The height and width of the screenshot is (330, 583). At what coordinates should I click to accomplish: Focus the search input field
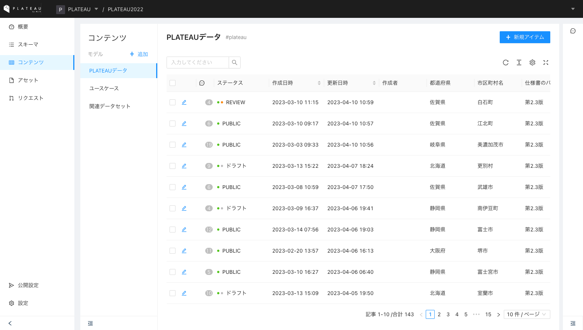(x=197, y=63)
